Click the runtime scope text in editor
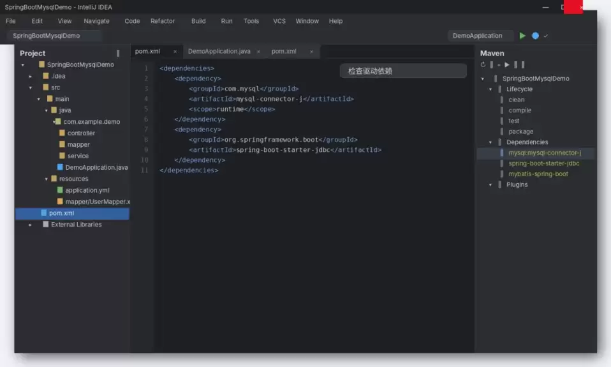The height and width of the screenshot is (367, 611). [230, 109]
